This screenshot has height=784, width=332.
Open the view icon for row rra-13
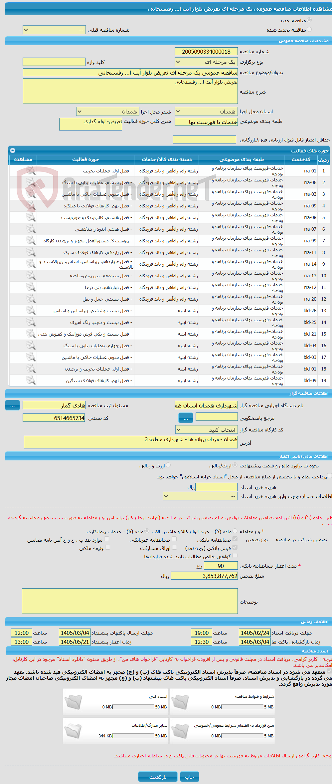(31, 276)
